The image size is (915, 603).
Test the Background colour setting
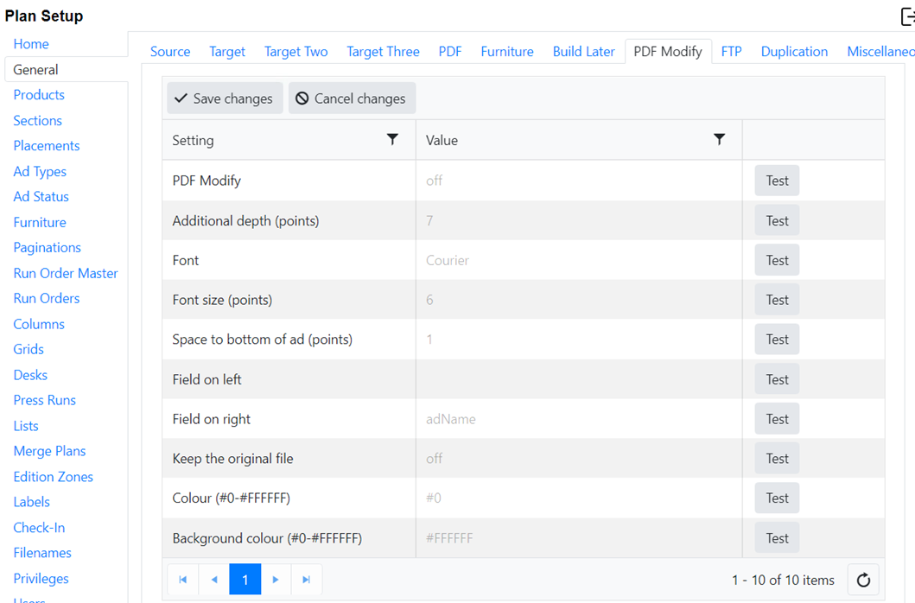[x=777, y=538]
